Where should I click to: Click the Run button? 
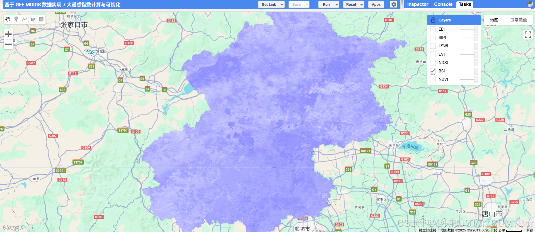pyautogui.click(x=326, y=4)
